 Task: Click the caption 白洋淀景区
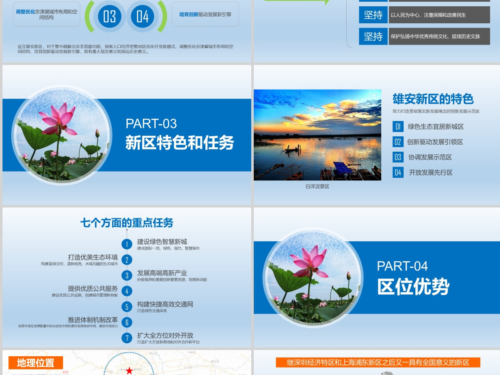[317, 187]
